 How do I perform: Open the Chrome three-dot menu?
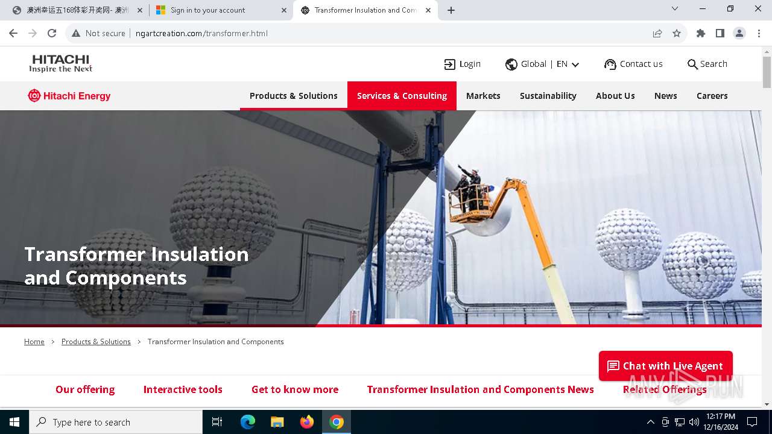click(x=759, y=33)
